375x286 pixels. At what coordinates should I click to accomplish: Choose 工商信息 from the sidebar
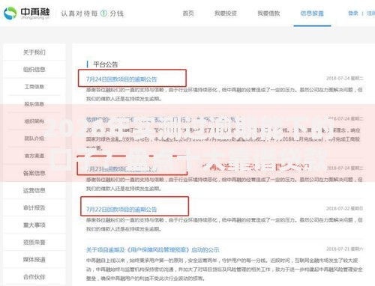[34, 87]
